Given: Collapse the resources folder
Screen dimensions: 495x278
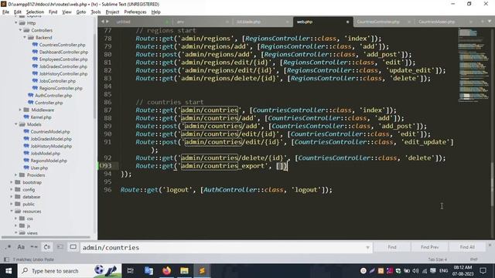Looking at the screenshot, I should click(x=12, y=211).
